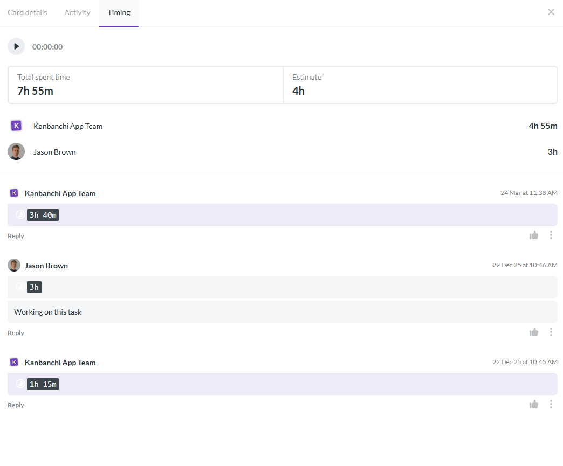Reply to the 1h 15m entry

tap(16, 405)
